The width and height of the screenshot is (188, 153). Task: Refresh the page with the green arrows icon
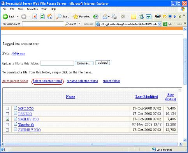click(x=42, y=17)
